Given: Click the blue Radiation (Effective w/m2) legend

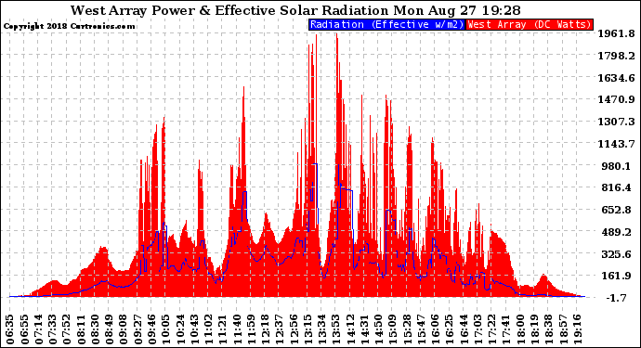Looking at the screenshot, I should click(x=386, y=24).
